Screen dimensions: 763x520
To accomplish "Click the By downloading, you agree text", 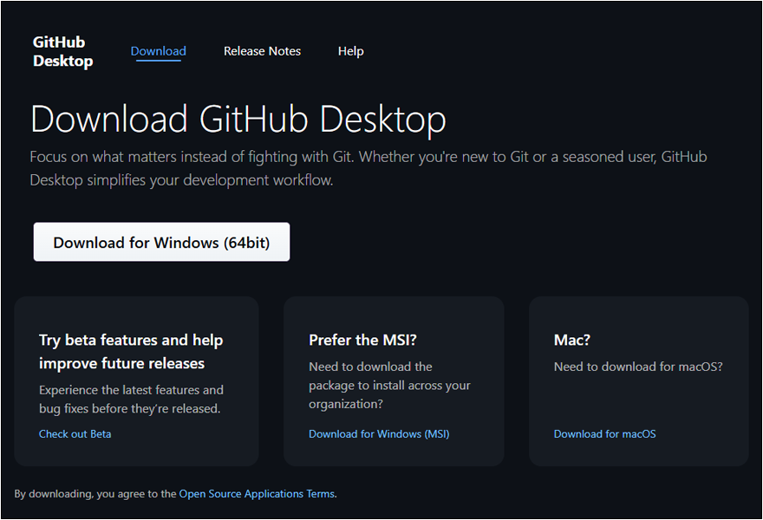I will point(95,493).
